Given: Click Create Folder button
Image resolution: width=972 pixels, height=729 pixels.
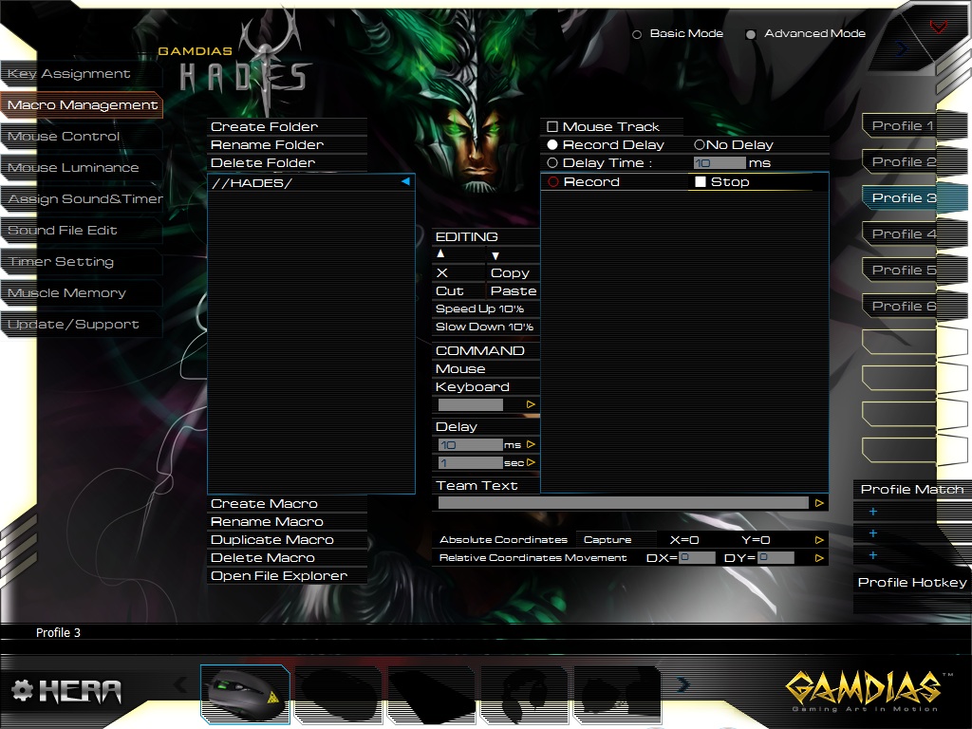Looking at the screenshot, I should (288, 126).
